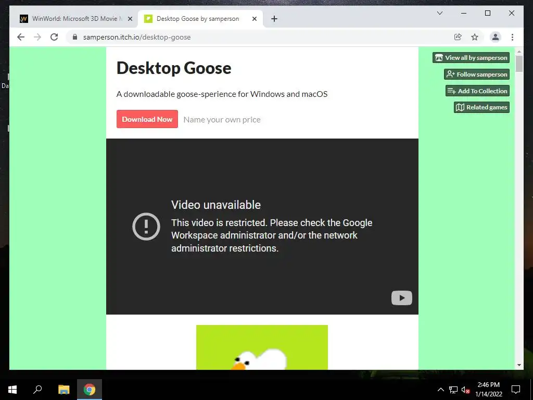Show hidden system tray icons

tap(440, 390)
